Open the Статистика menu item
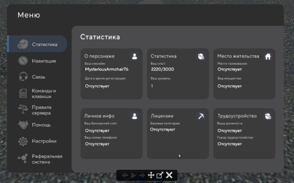Screen dimensions: 294x183 37,44
